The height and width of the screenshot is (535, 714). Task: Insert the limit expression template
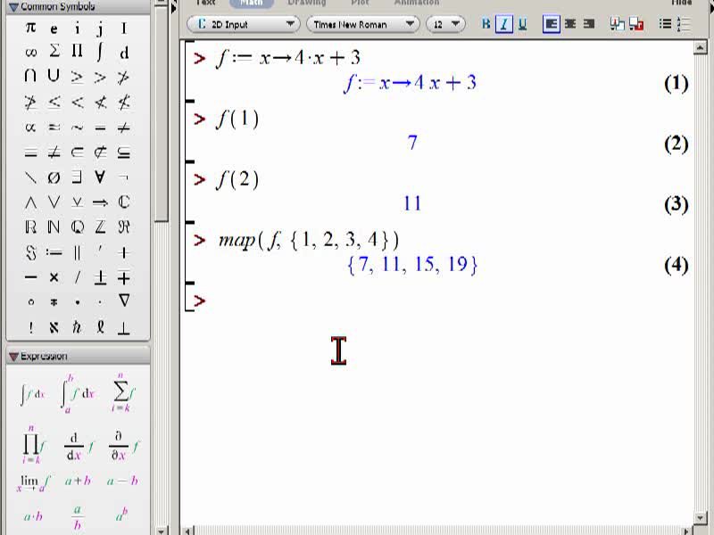33,482
